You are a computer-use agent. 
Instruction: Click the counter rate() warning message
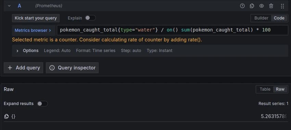coord(107,40)
